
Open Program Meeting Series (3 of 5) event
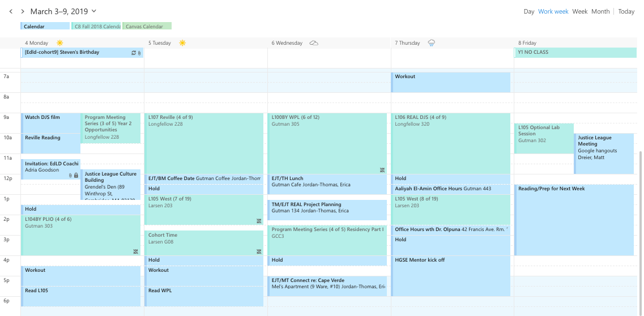point(110,128)
